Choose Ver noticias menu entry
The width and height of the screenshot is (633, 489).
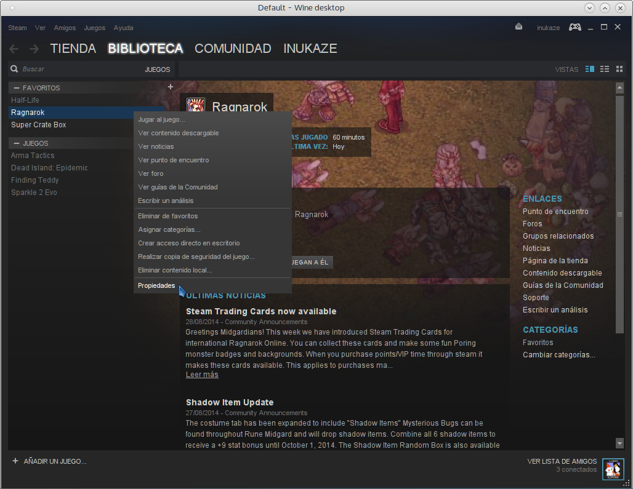coord(212,146)
